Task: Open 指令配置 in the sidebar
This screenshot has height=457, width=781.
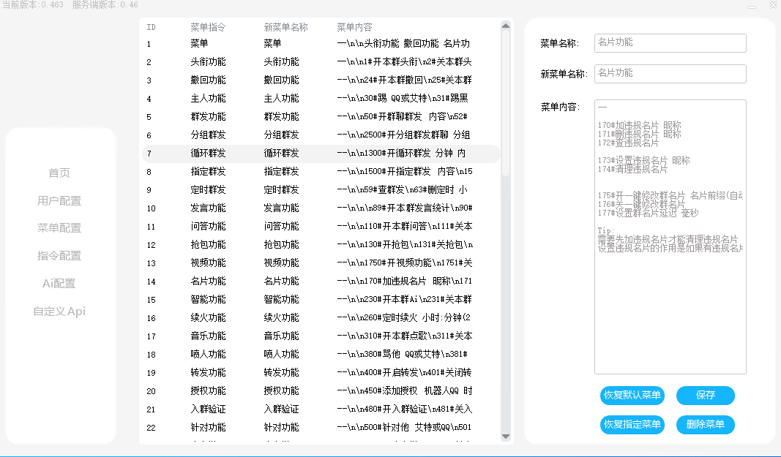Action: 59,256
